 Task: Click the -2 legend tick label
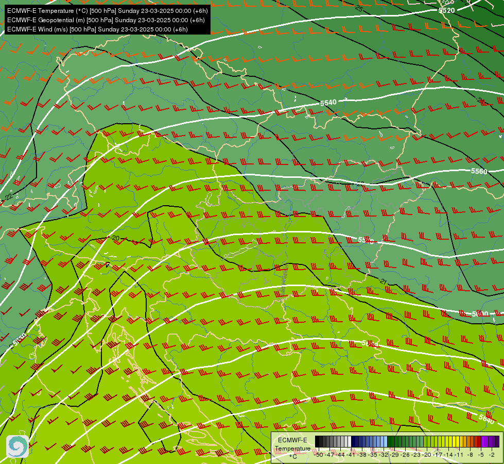492,455
